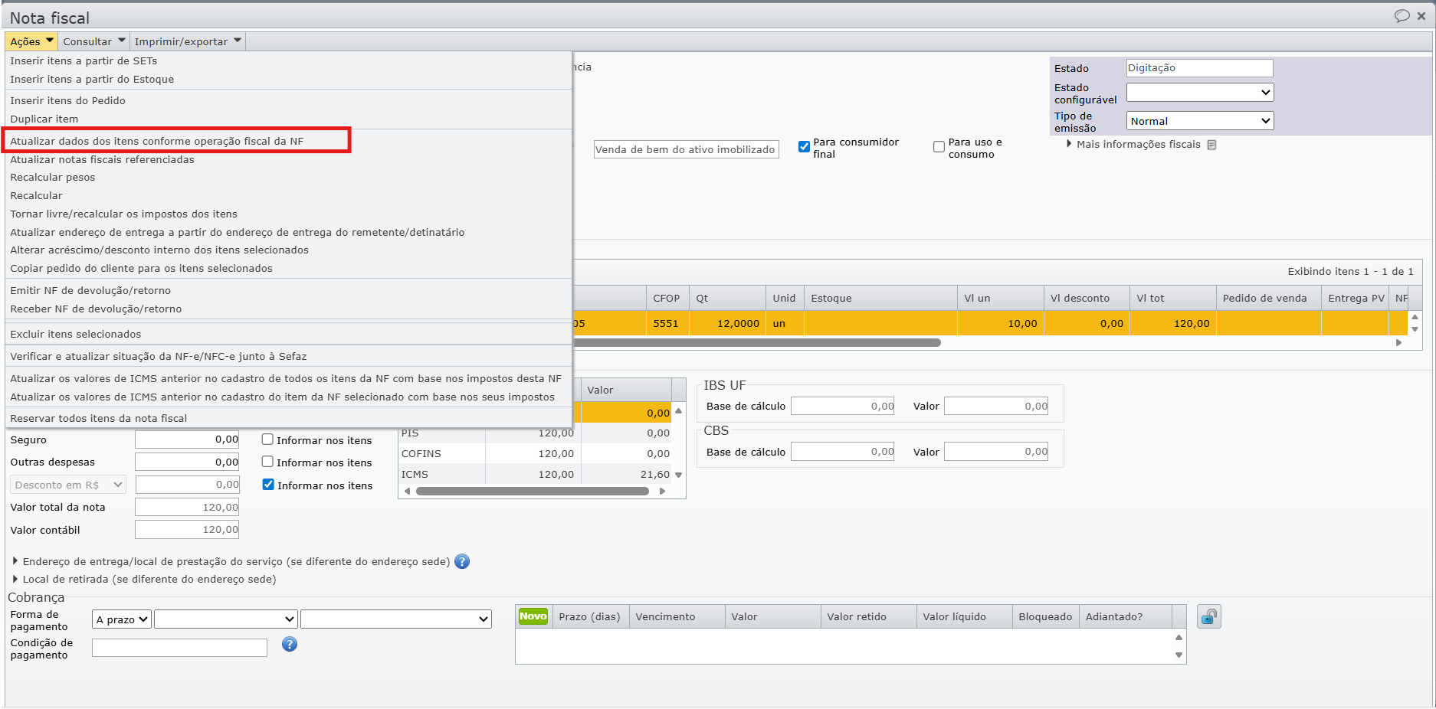The height and width of the screenshot is (709, 1436).
Task: Click right arrow of tax table scrollbar
Action: (662, 492)
